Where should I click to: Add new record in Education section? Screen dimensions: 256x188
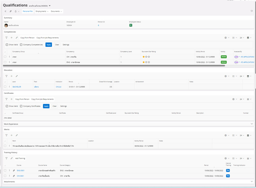click(x=11, y=76)
